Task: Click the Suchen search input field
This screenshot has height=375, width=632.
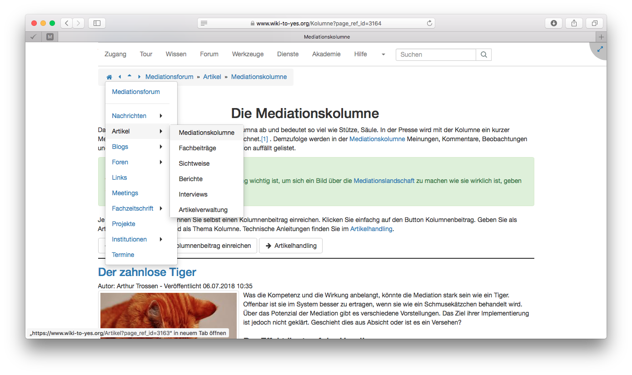Action: click(x=436, y=54)
